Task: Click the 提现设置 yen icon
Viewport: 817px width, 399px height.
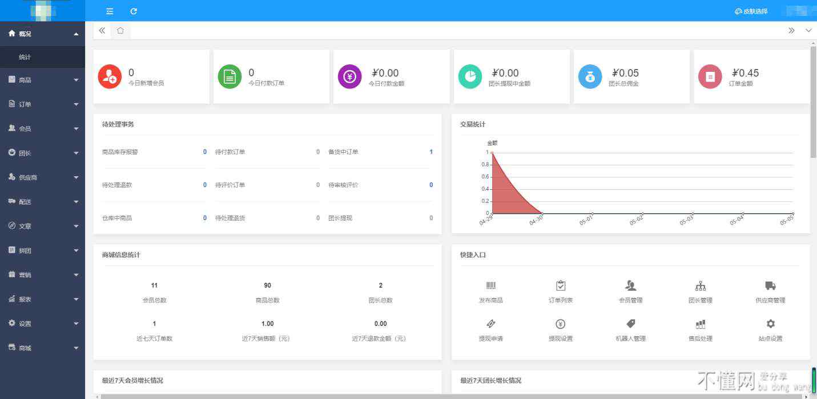Action: [x=560, y=324]
